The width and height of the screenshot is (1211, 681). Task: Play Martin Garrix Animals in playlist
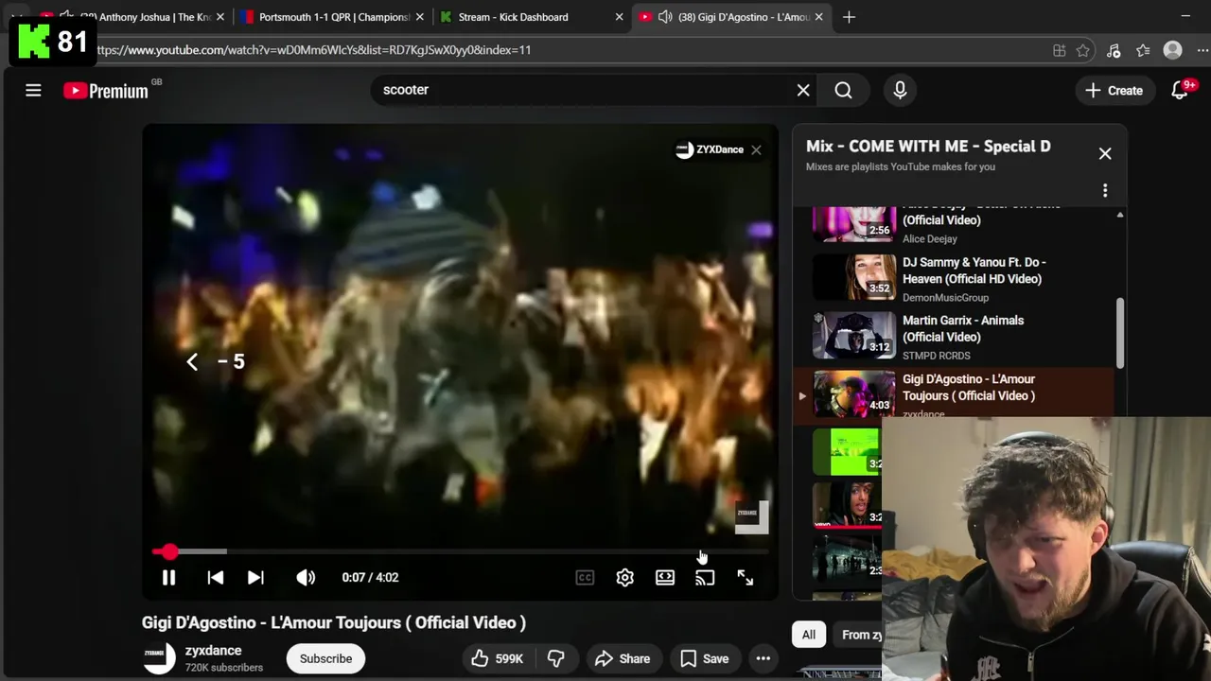(960, 337)
